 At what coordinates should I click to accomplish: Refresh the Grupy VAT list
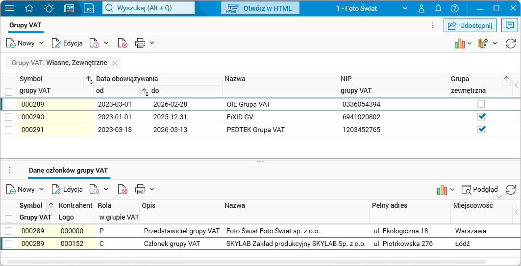point(511,44)
